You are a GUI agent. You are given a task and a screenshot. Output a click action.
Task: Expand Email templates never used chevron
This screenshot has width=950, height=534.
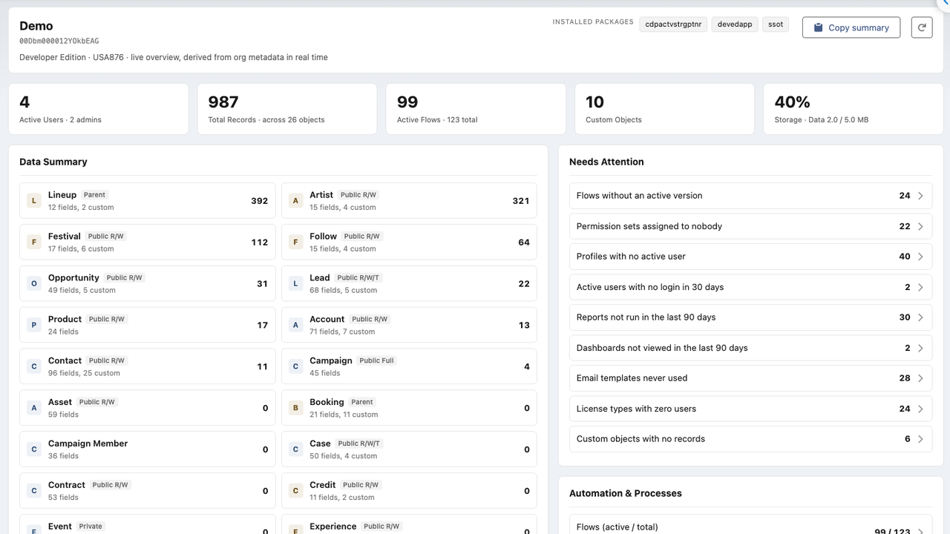click(x=920, y=378)
